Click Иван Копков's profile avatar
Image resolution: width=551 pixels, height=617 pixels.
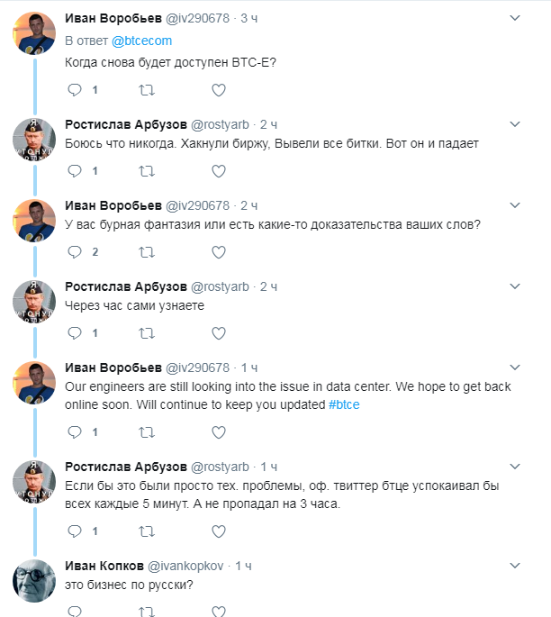pos(35,580)
